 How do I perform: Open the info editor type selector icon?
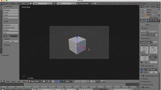tap(3, 3)
